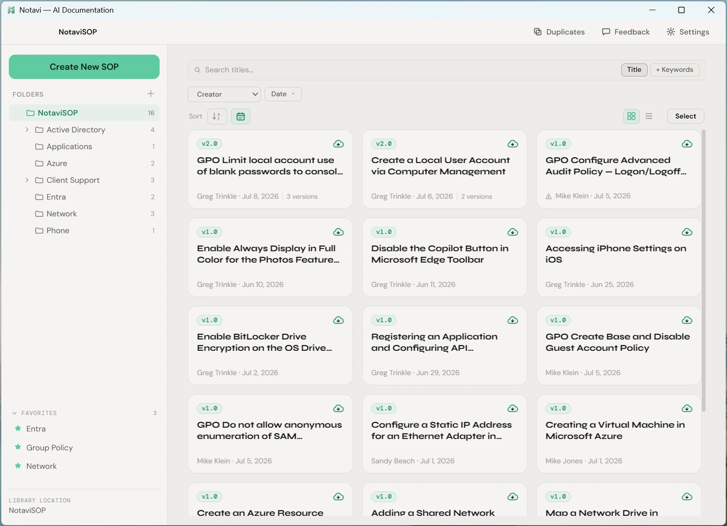Click cloud download icon on Map a Network Drive card
The width and height of the screenshot is (727, 526).
(686, 497)
